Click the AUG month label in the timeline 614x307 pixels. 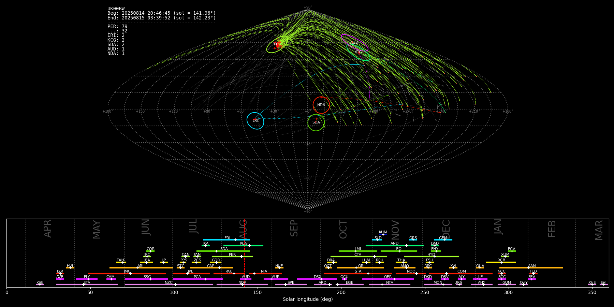point(243,229)
